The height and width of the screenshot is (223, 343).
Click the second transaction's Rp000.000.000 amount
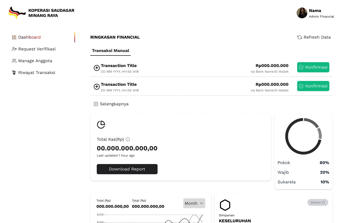(x=272, y=84)
